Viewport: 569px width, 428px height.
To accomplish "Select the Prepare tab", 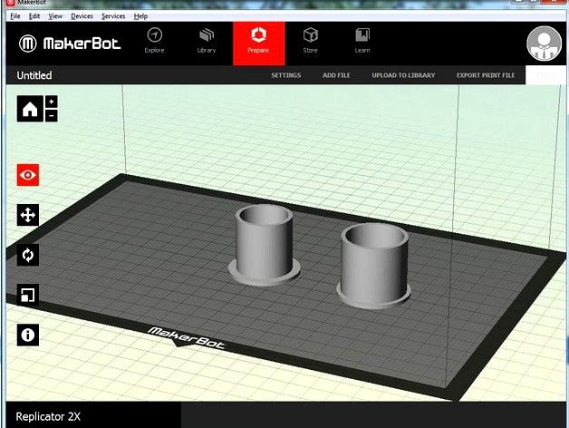I will pyautogui.click(x=259, y=44).
